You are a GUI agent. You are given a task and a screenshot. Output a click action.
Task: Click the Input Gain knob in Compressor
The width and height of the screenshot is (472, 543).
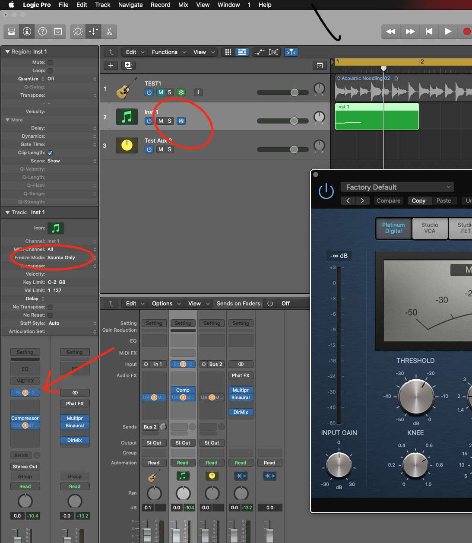coord(339,465)
